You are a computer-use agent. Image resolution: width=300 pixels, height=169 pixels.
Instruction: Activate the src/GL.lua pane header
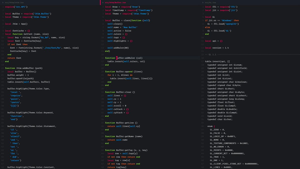(250, 2)
